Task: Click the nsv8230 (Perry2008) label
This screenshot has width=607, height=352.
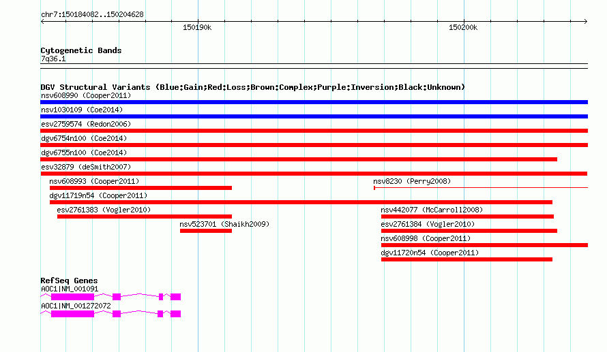Action: click(412, 181)
